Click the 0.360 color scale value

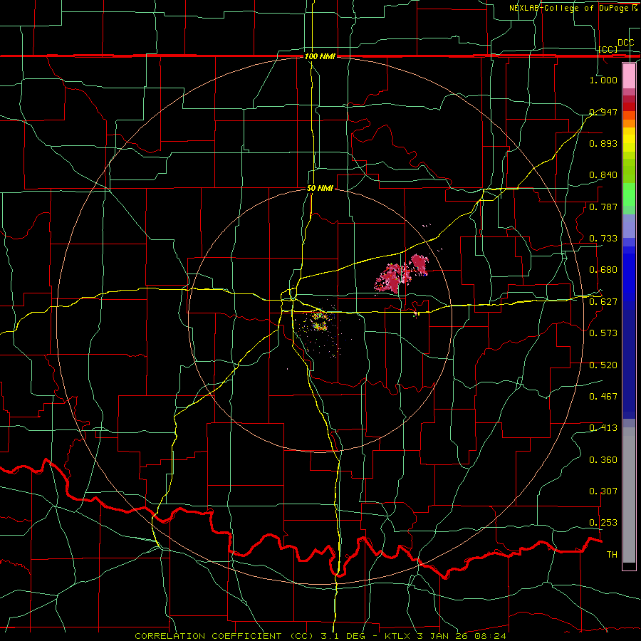click(603, 460)
